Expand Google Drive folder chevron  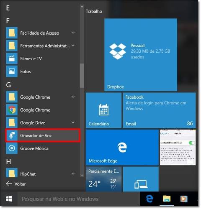click(73, 122)
